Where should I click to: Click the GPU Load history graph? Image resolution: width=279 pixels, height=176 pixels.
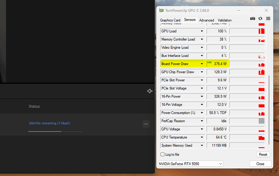(247, 31)
